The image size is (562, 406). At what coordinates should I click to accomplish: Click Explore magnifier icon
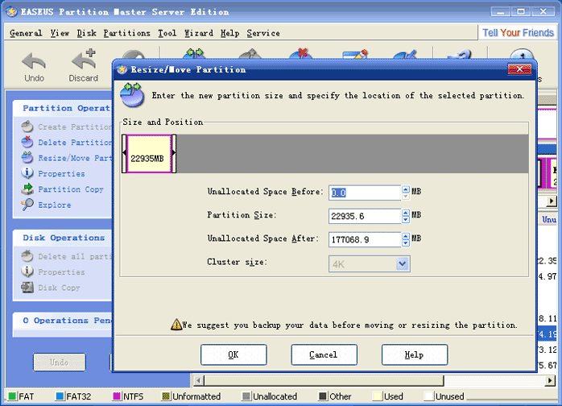[x=27, y=205]
